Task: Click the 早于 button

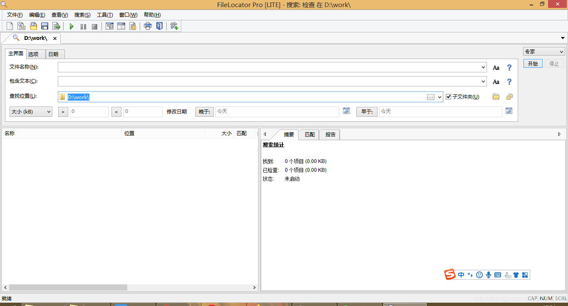Action: (x=367, y=112)
